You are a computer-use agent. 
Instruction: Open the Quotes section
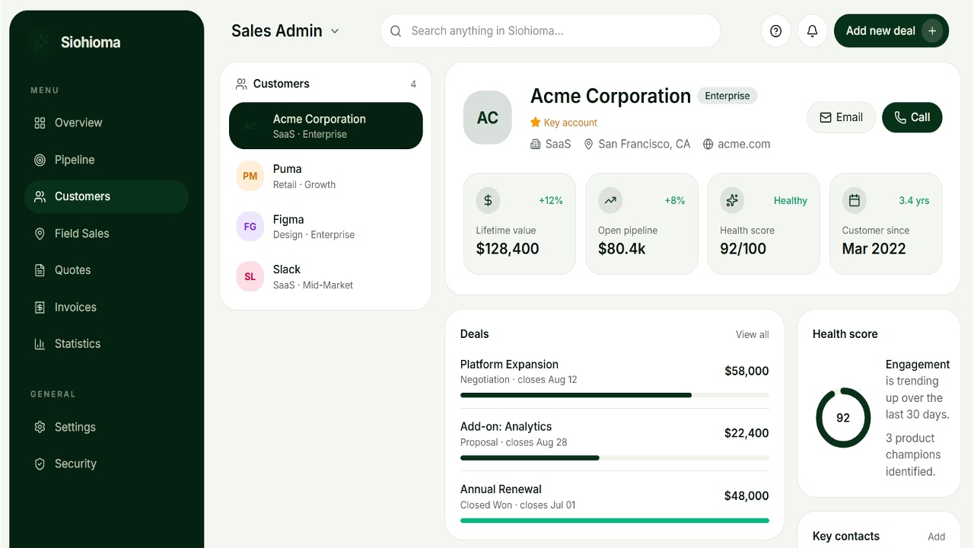click(x=107, y=270)
